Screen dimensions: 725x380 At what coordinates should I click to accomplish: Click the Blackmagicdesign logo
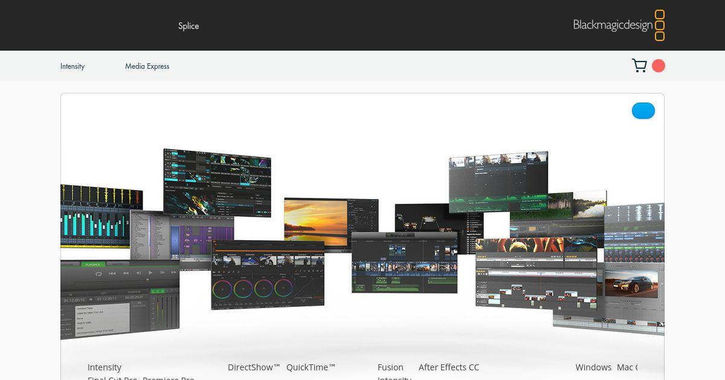[619, 25]
